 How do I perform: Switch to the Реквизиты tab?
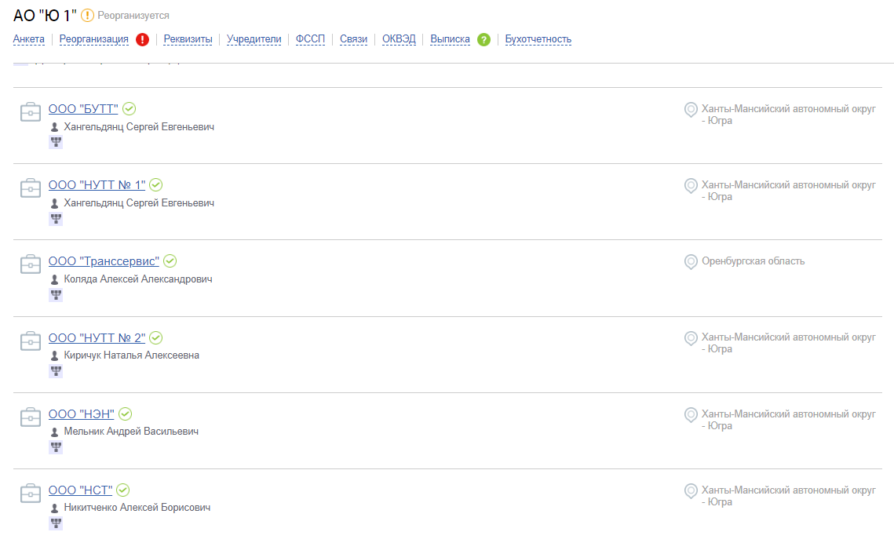[188, 39]
